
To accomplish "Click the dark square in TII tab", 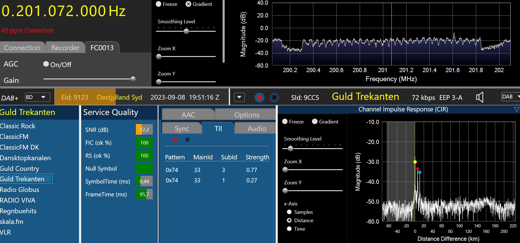I will coord(187,140).
